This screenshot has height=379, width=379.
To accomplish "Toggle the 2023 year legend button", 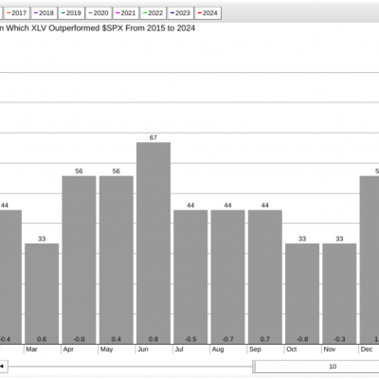I will click(180, 13).
